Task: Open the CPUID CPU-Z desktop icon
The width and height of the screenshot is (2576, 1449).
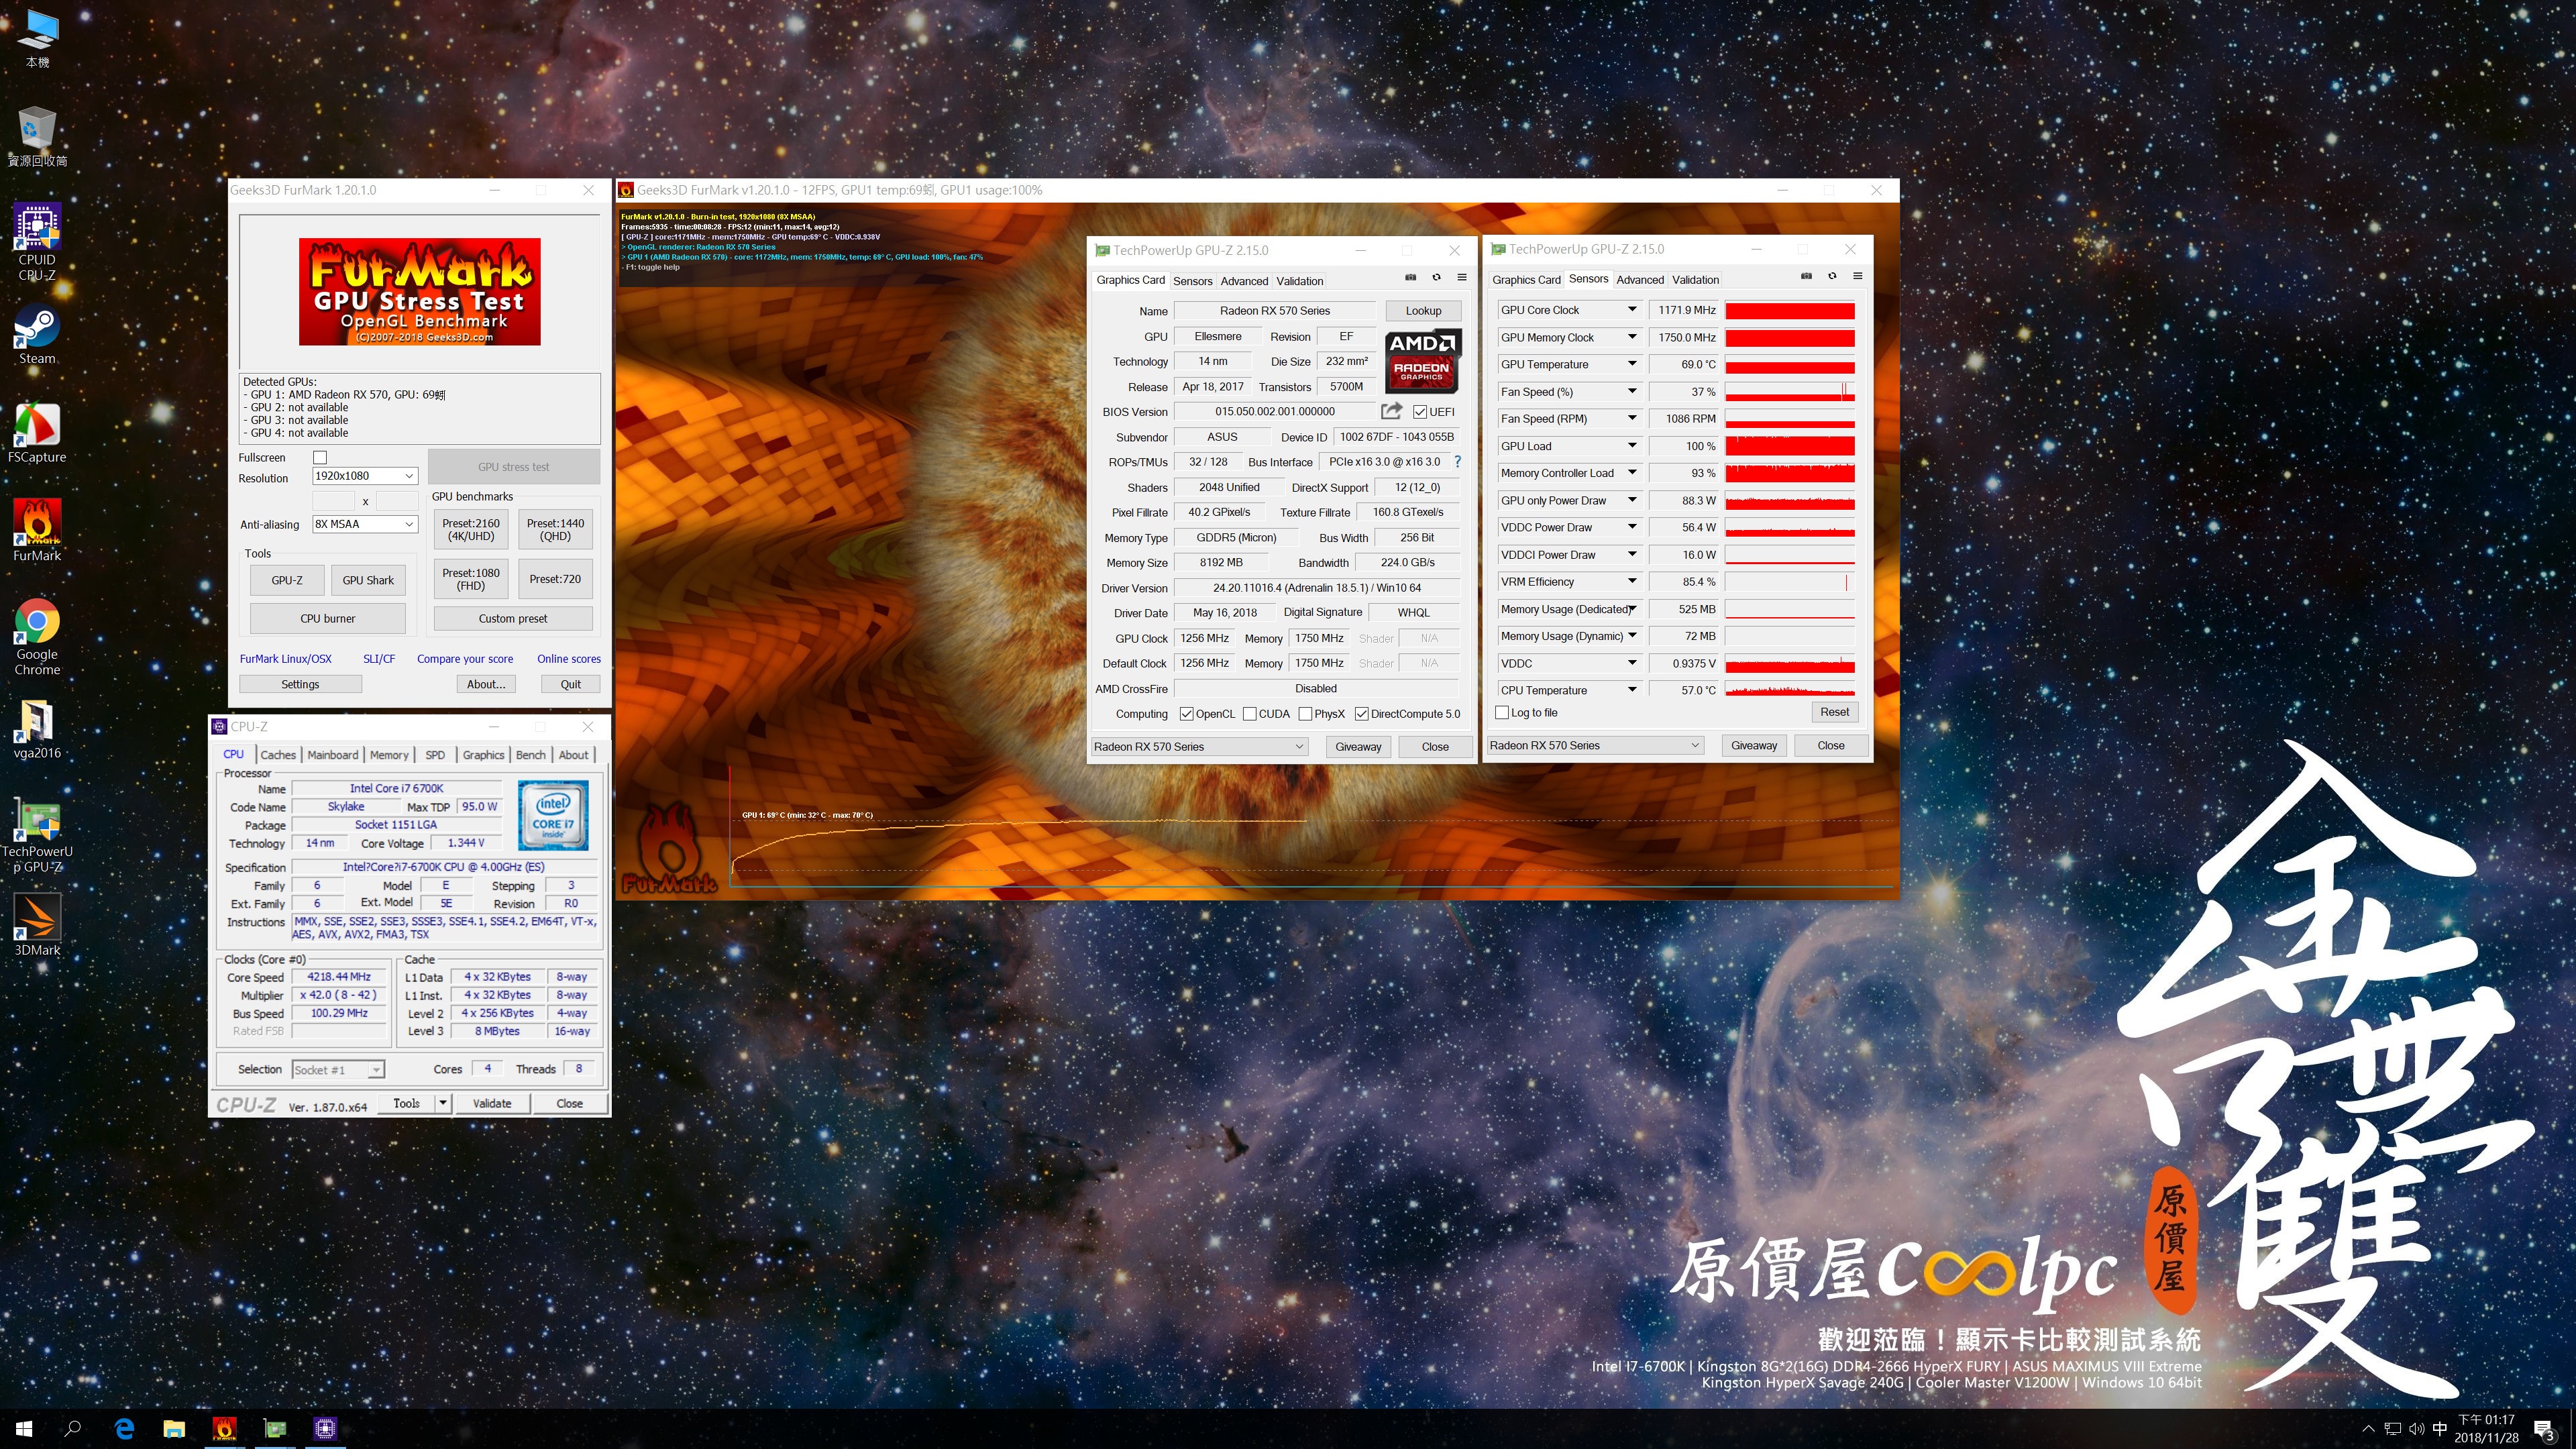Action: point(37,241)
